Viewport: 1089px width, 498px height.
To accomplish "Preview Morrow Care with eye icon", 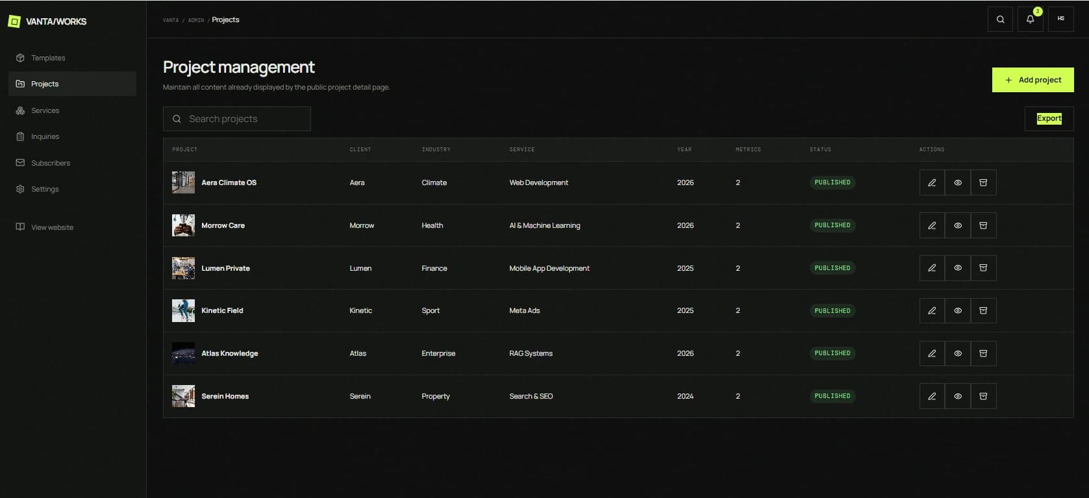I will (x=958, y=225).
